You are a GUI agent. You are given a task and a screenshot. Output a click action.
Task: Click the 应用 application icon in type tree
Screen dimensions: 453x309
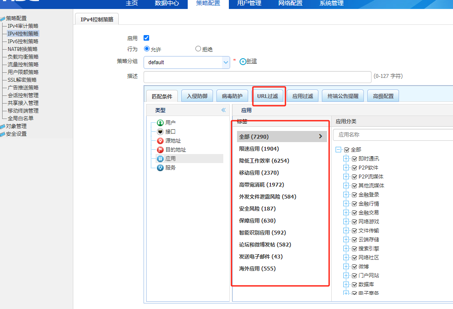[x=160, y=159]
